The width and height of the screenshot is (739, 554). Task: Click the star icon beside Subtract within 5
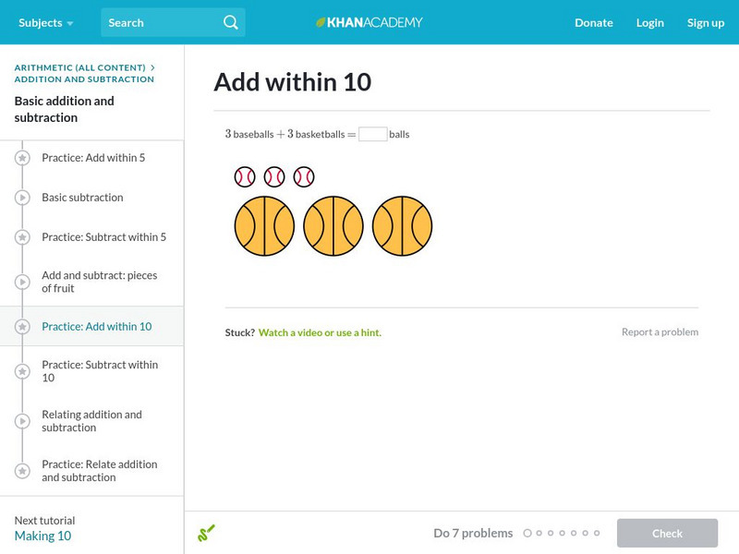click(22, 237)
